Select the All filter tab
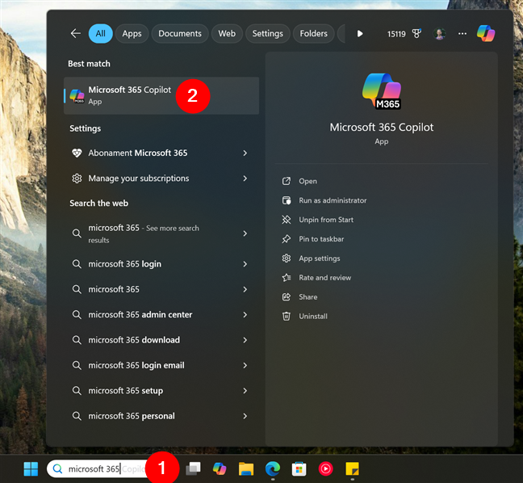Screen dimensions: 523x483 pos(100,33)
